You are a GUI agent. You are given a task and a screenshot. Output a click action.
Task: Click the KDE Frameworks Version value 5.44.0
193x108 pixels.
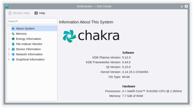coord(126,62)
